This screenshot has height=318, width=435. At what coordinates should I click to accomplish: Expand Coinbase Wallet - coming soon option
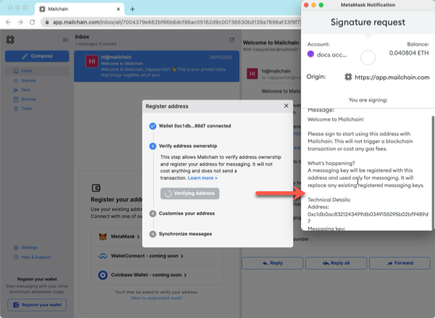157,275
